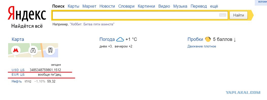Click the сегодня column label
267x100 pixels.
tap(56, 65)
